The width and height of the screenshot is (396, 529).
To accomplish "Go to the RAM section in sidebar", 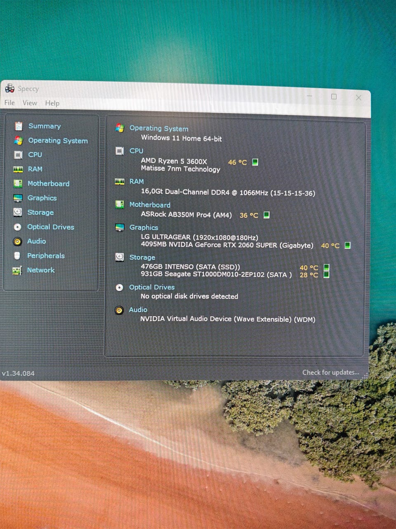I will [35, 169].
